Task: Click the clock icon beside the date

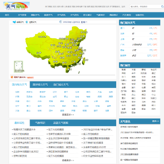Action: 61,22
